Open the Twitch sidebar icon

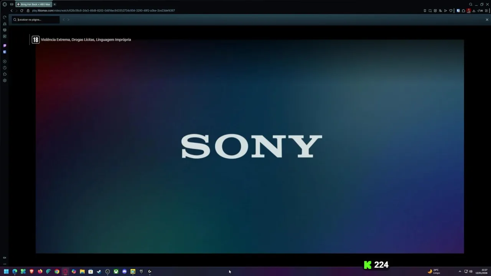pyautogui.click(x=5, y=45)
